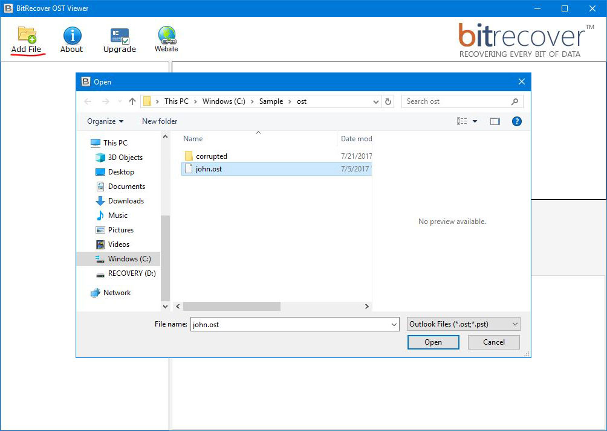This screenshot has width=607, height=431.
Task: Cancel the Open dialog
Action: [x=493, y=342]
